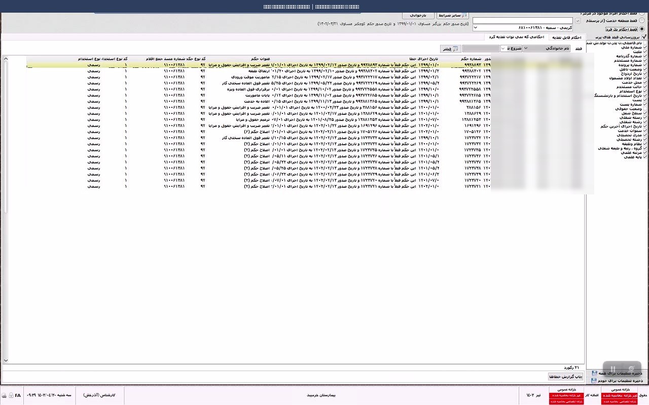Select row titled اصلاح حکم (۶)
This screenshot has width=649, height=405.
(x=304, y=132)
